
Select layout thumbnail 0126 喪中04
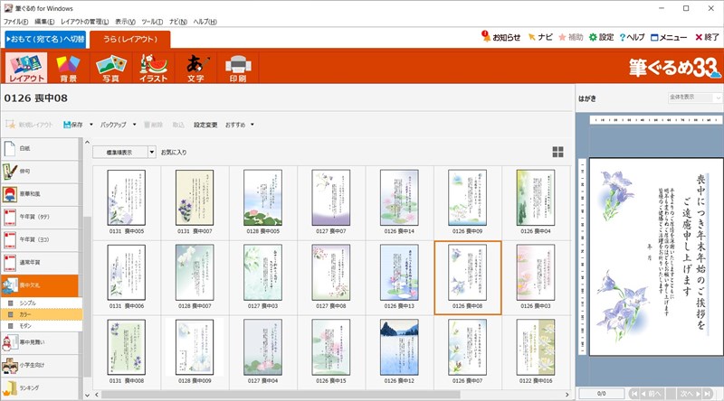click(536, 202)
